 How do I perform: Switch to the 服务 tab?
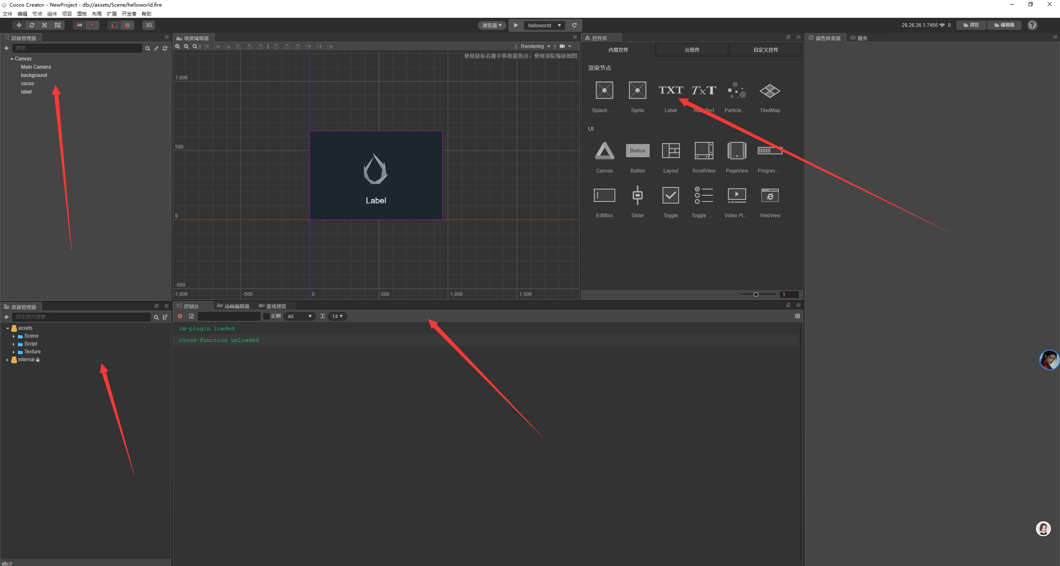pos(859,38)
